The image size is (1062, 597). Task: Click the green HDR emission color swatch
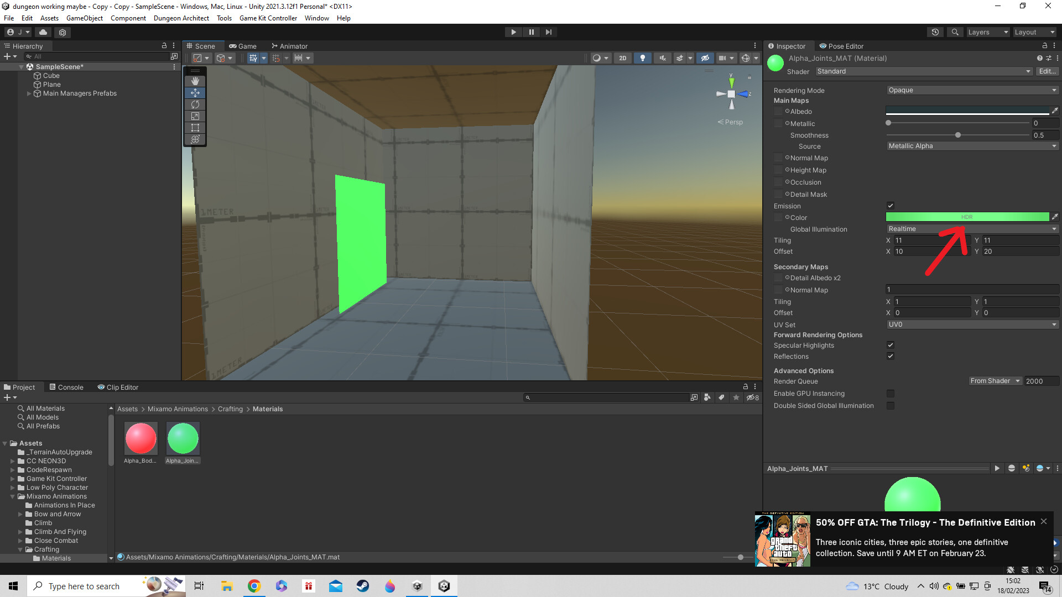point(967,216)
